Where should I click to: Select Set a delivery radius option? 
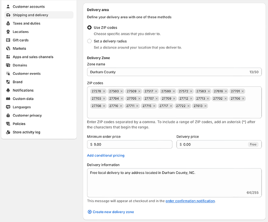[89, 41]
